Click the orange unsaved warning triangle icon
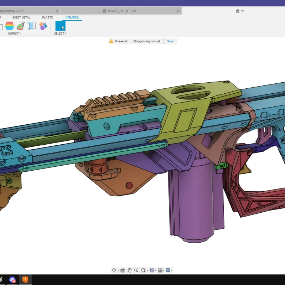 coord(111,41)
